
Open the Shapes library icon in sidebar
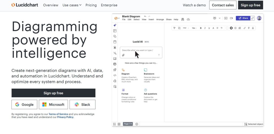[115, 36]
